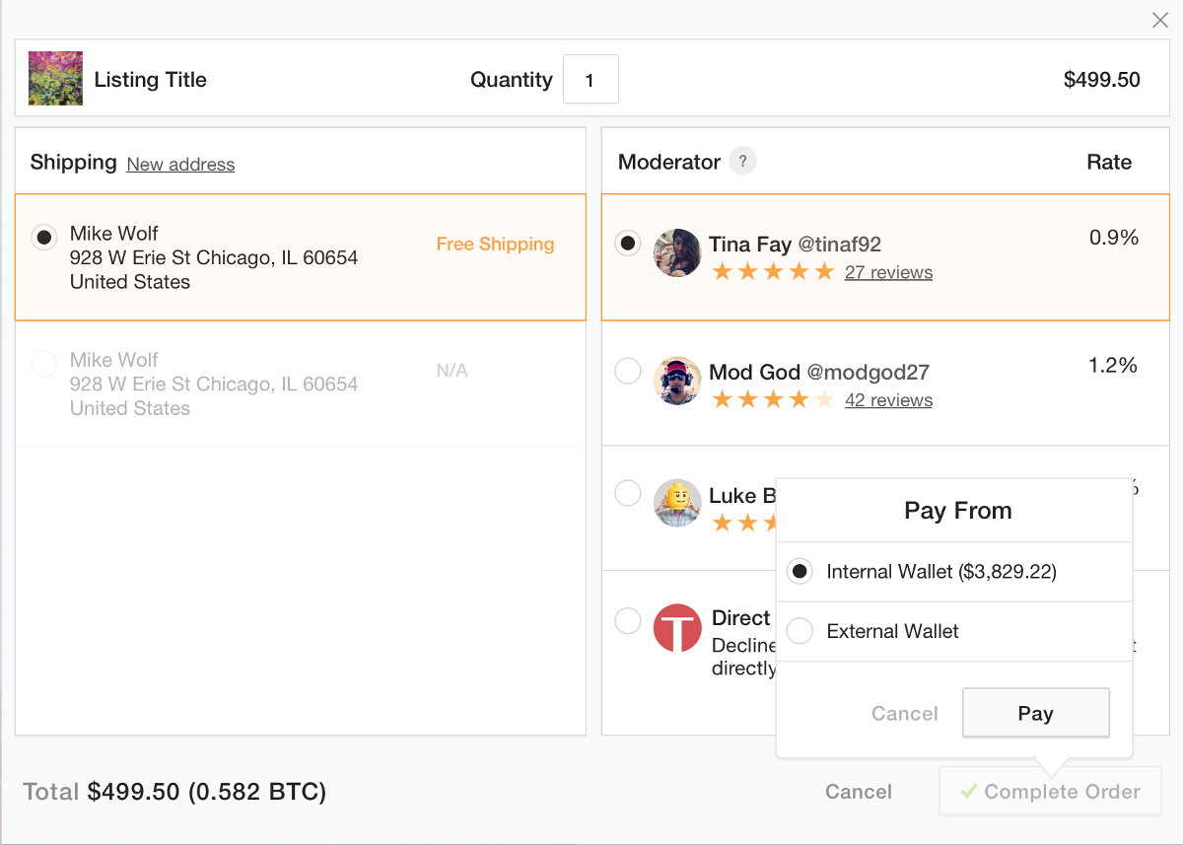Click the Quantity input field
The width and height of the screenshot is (1183, 845).
(591, 80)
